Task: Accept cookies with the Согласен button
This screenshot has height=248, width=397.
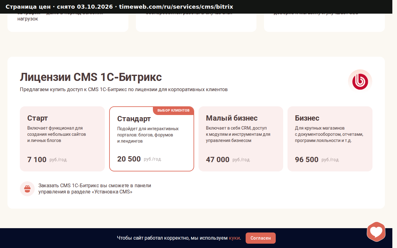Action: click(x=261, y=238)
